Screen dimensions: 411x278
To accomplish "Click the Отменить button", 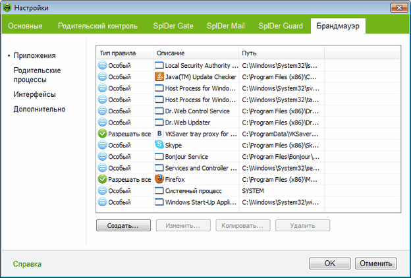I will [375, 264].
